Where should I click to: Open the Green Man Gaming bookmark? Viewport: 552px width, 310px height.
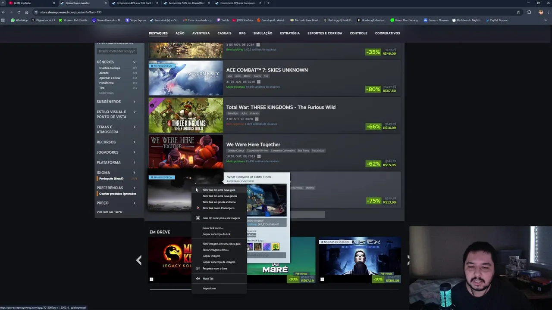click(405, 20)
